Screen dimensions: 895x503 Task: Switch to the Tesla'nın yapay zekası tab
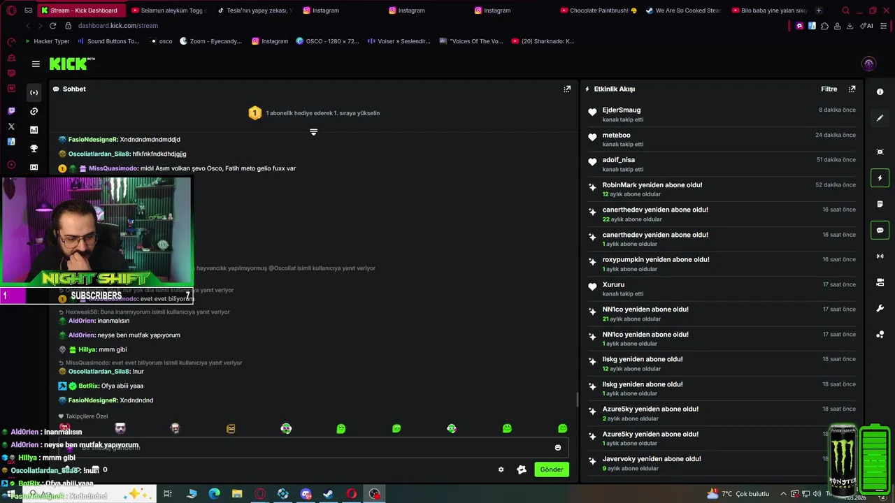click(256, 10)
